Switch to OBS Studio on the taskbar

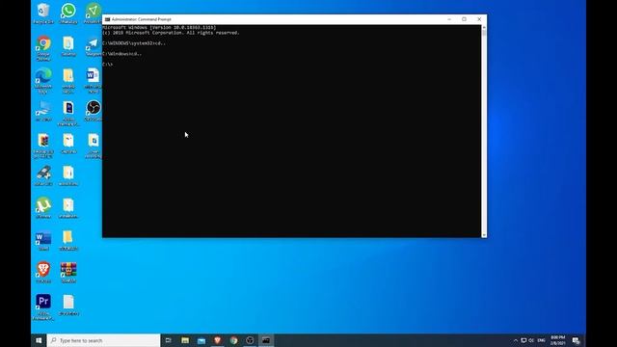(x=250, y=340)
